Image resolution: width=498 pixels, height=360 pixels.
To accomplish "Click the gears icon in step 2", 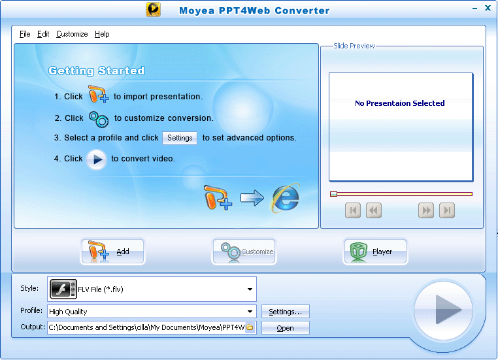I will pyautogui.click(x=99, y=120).
